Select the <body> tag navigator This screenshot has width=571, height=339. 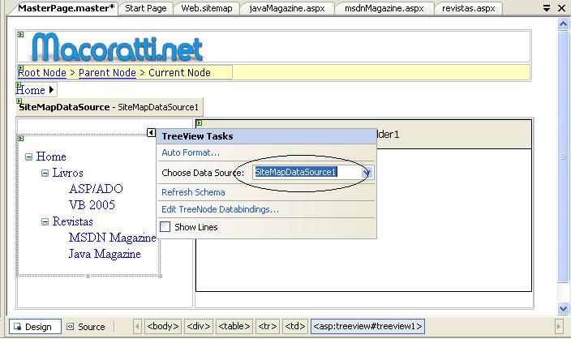pos(163,326)
